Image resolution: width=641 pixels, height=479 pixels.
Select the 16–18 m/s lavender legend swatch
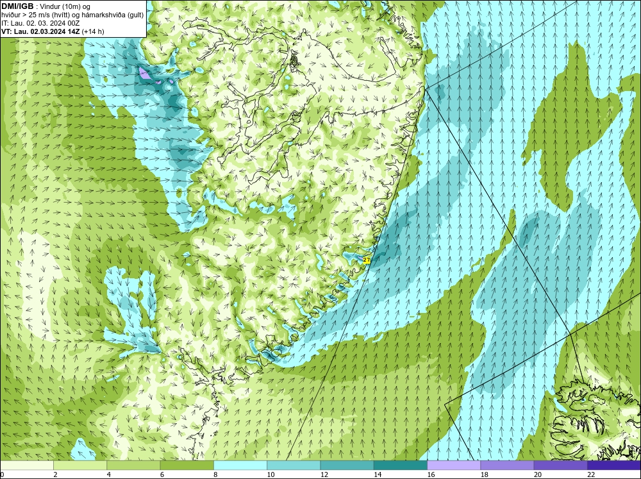click(x=454, y=466)
